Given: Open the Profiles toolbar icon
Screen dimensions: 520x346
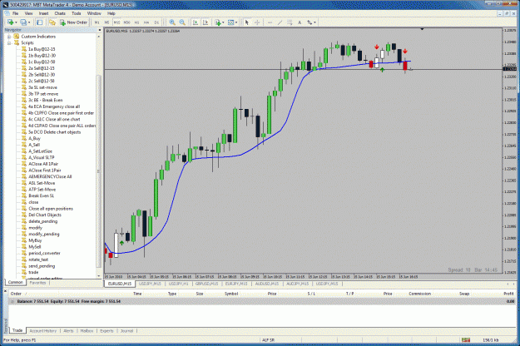Looking at the screenshot, I should (x=23, y=22).
